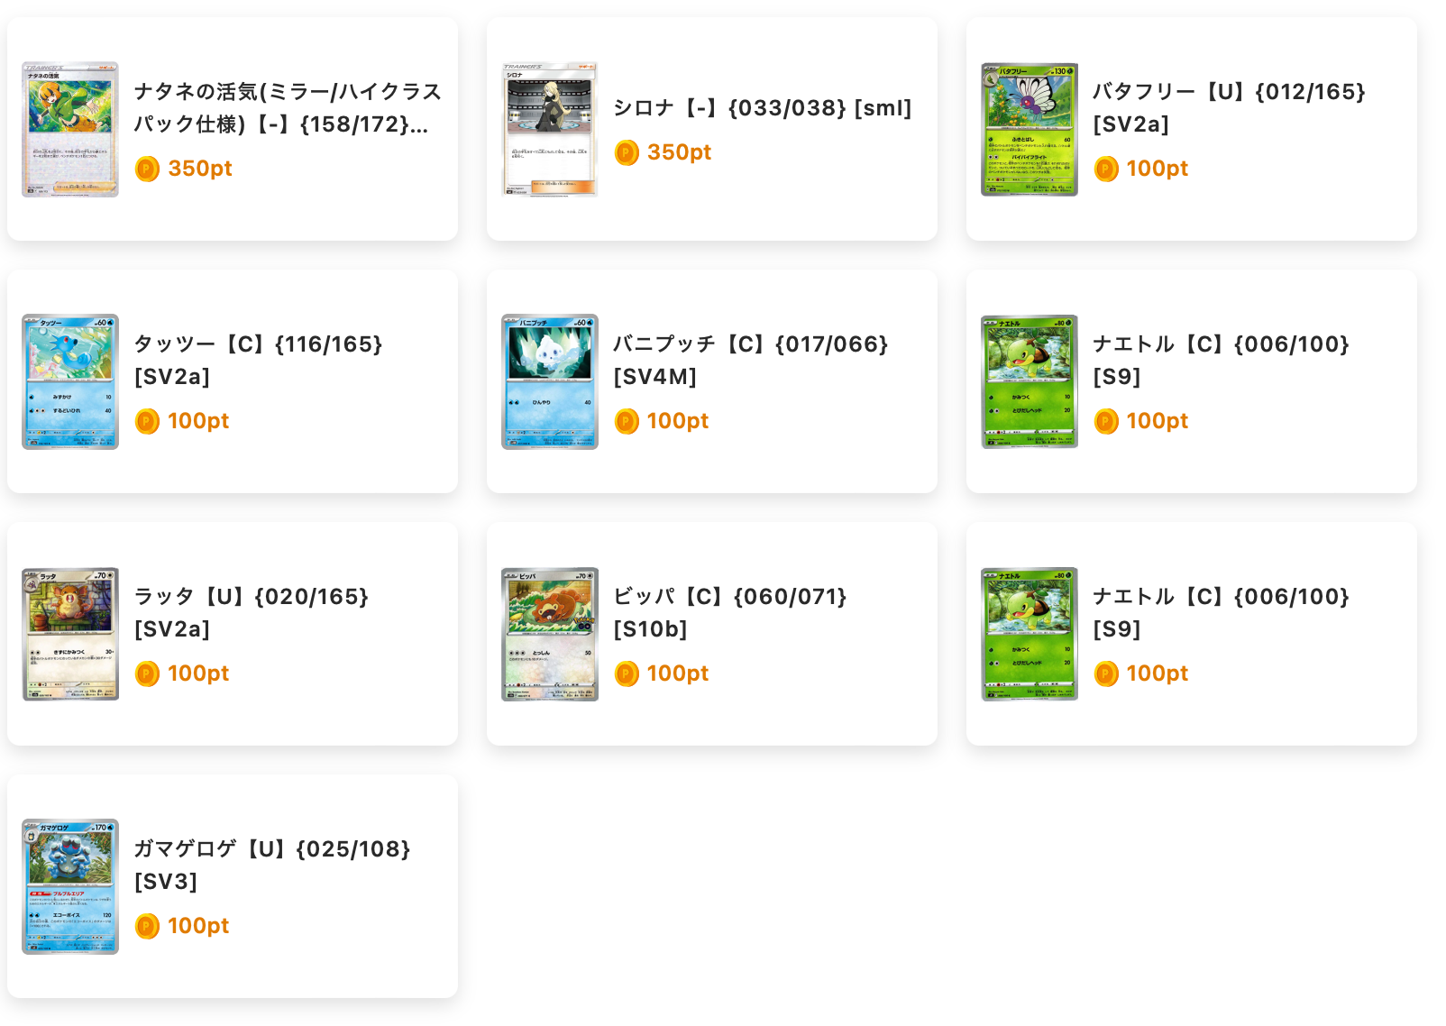Open the タッツー card image

coord(70,381)
